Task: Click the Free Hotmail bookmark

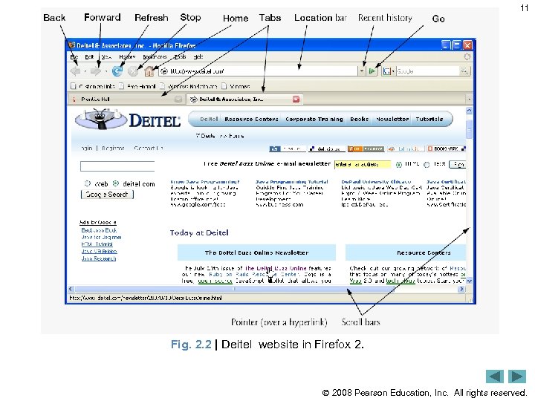Action: pos(138,86)
